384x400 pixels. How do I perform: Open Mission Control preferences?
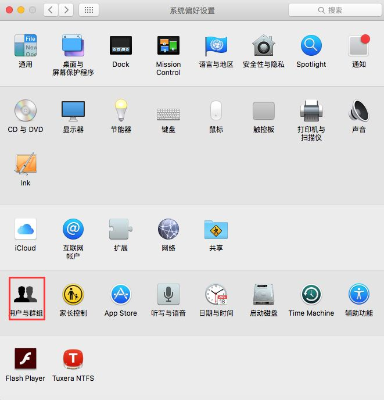pos(168,45)
